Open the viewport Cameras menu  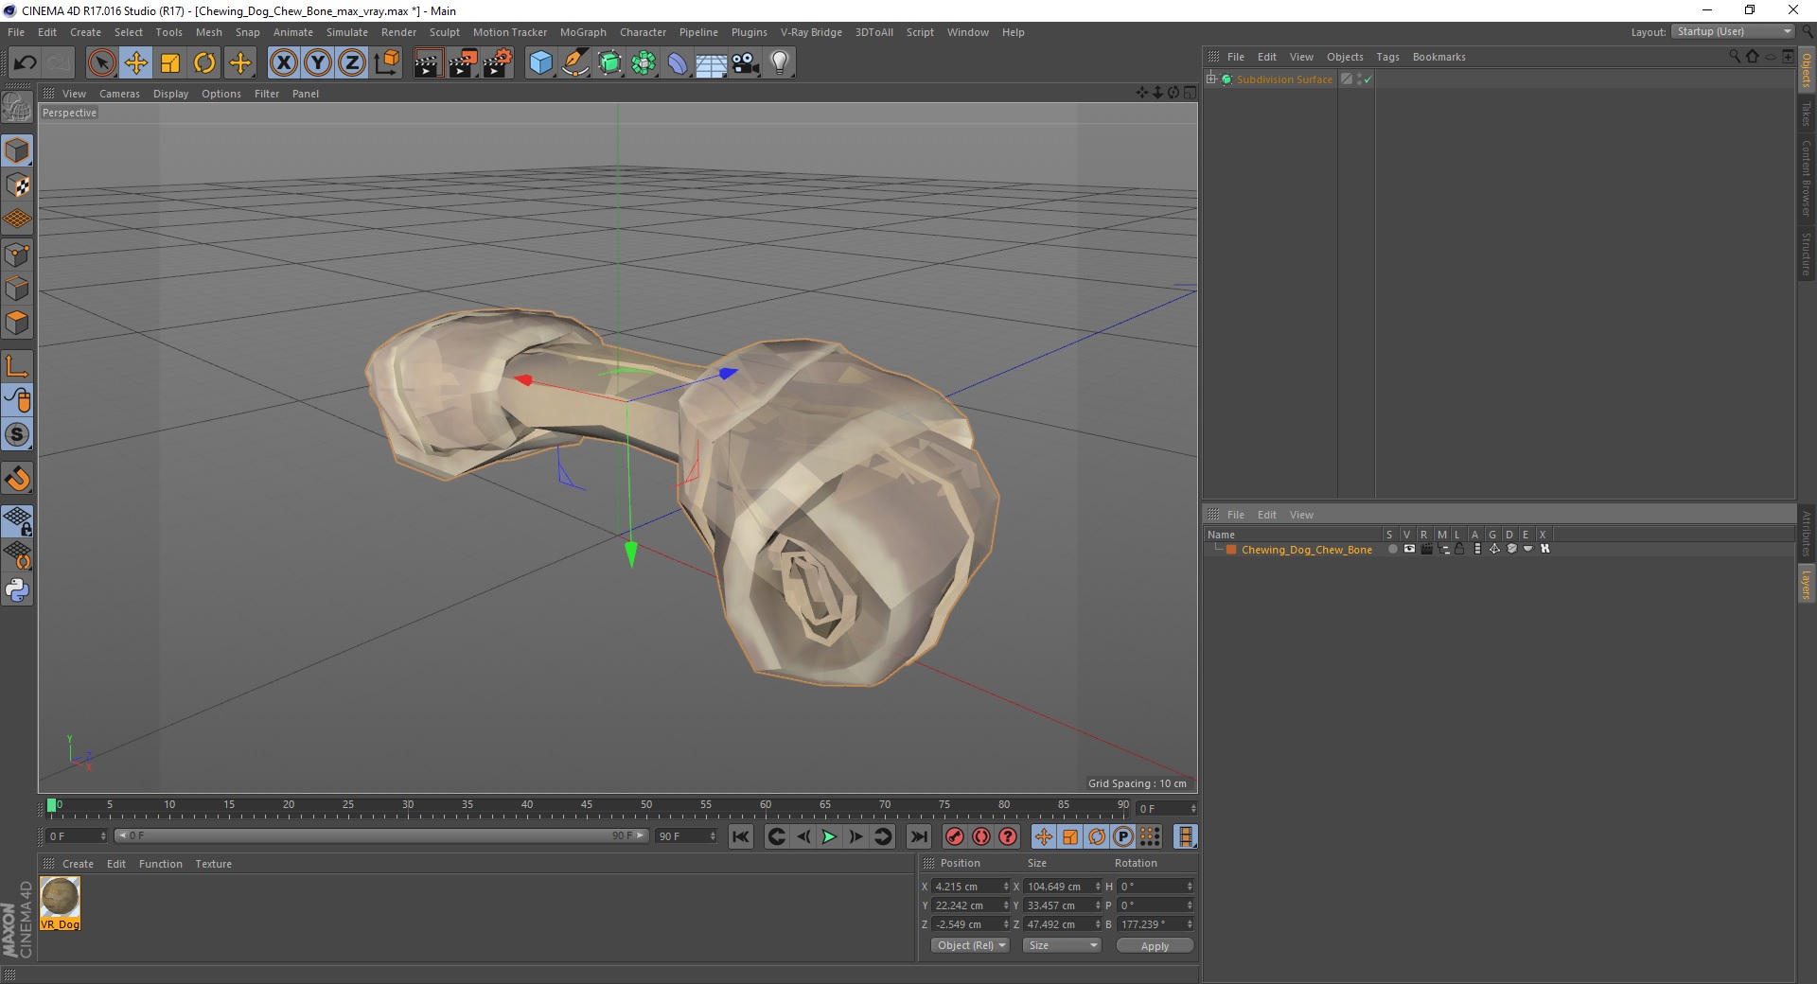[x=119, y=94]
